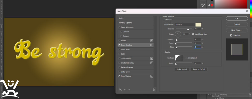
Task: Click the Distance value field
Action: coord(197,40)
